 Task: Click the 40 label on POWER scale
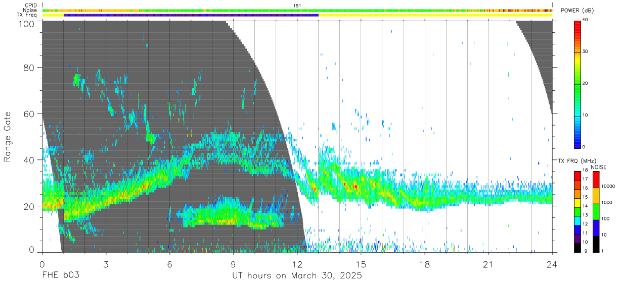tap(586, 20)
